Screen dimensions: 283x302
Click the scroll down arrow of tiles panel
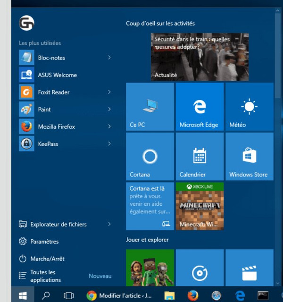click(x=278, y=283)
